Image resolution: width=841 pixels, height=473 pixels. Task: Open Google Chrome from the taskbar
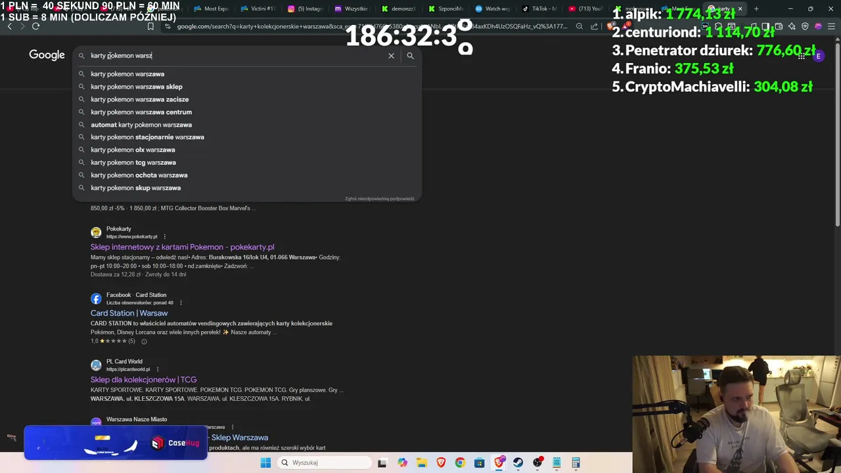click(x=460, y=462)
